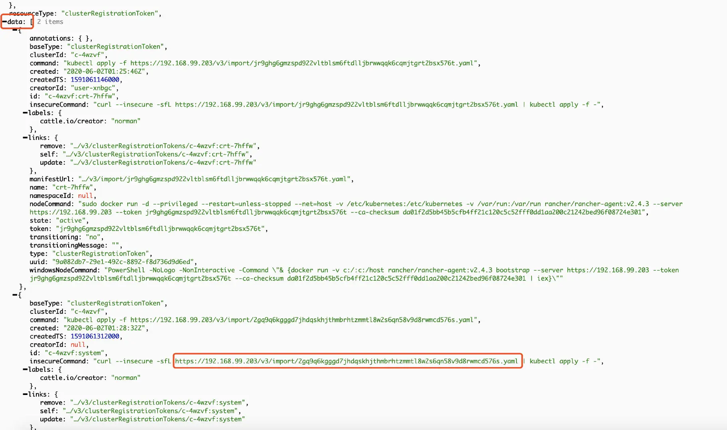This screenshot has width=727, height=430.
Task: Open 2gq9q6 yaml URL in insecureCommand curl
Action: coord(347,362)
